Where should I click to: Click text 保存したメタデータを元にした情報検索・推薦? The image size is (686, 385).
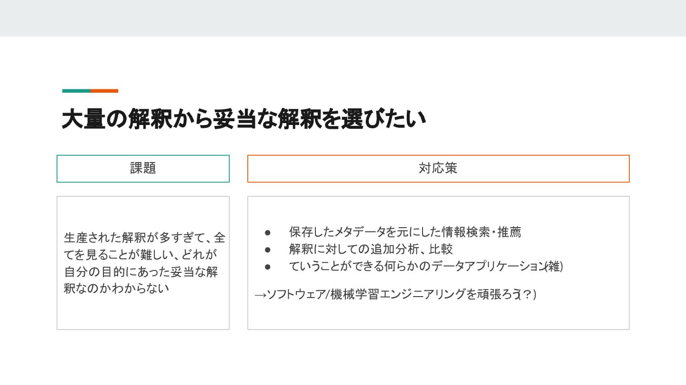pyautogui.click(x=405, y=232)
